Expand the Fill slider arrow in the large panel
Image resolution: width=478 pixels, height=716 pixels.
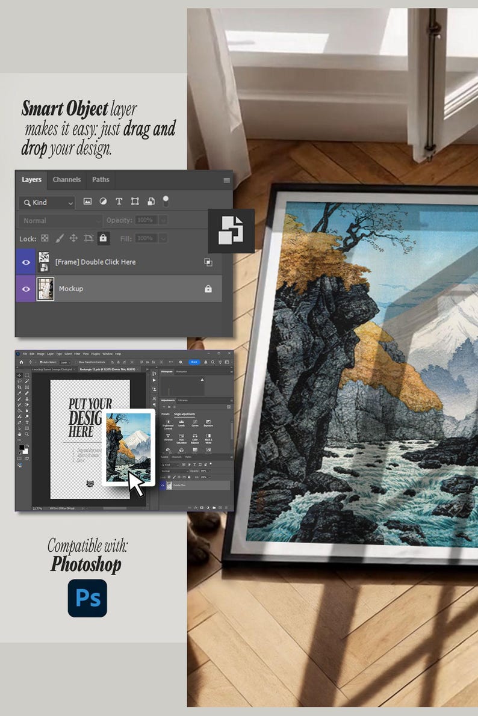(x=163, y=238)
